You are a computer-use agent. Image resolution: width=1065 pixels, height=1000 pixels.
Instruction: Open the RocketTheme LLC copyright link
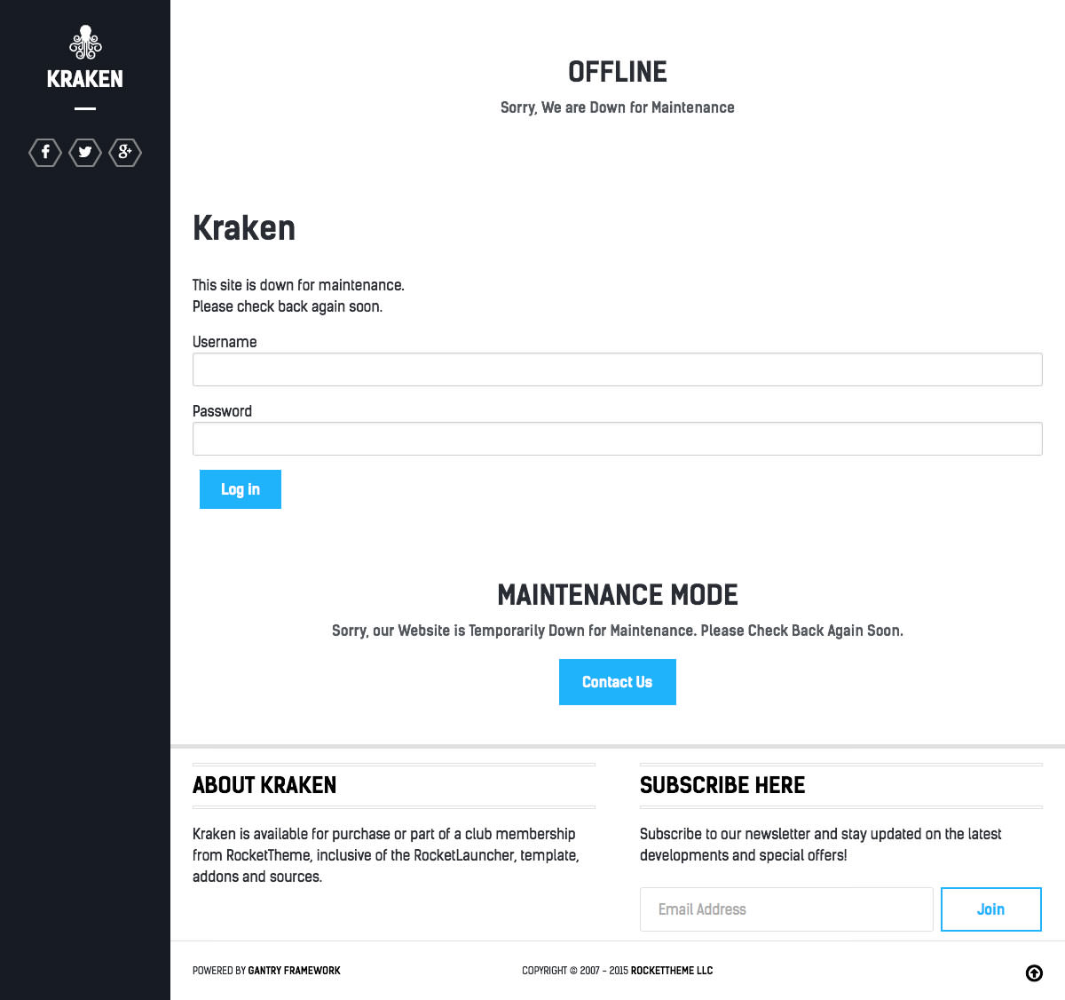click(671, 971)
